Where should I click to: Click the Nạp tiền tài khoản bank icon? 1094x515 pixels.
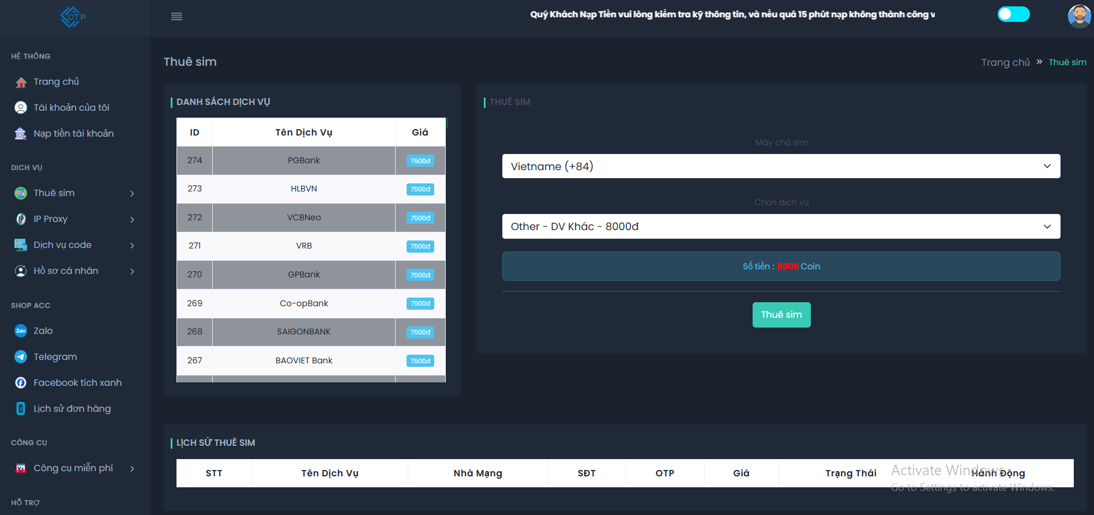(x=21, y=134)
